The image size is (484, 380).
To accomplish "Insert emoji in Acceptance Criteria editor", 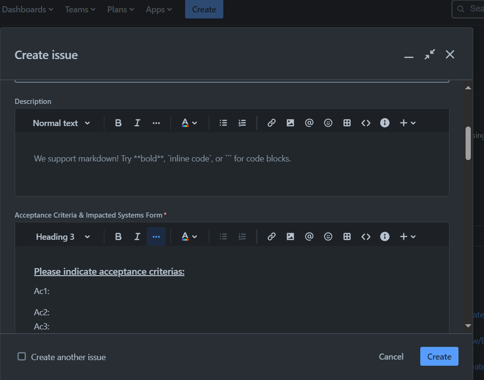I will [x=328, y=237].
